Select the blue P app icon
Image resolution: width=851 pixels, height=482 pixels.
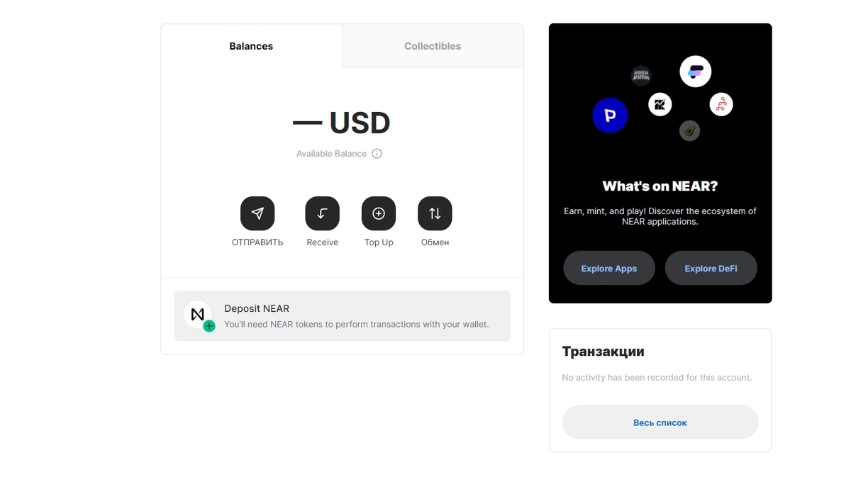coord(610,115)
